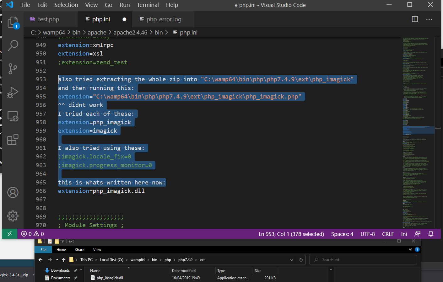443x282 pixels.
Task: Open the Search view icon
Action: tap(13, 45)
